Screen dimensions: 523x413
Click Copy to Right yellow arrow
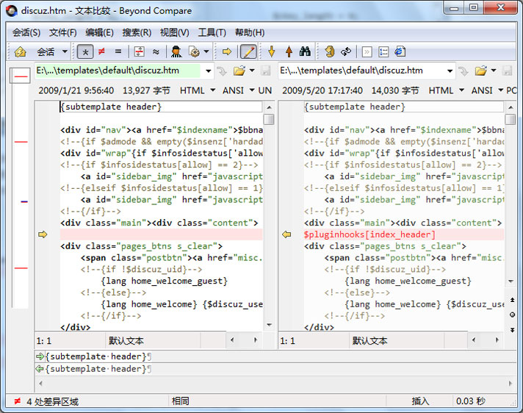227,51
